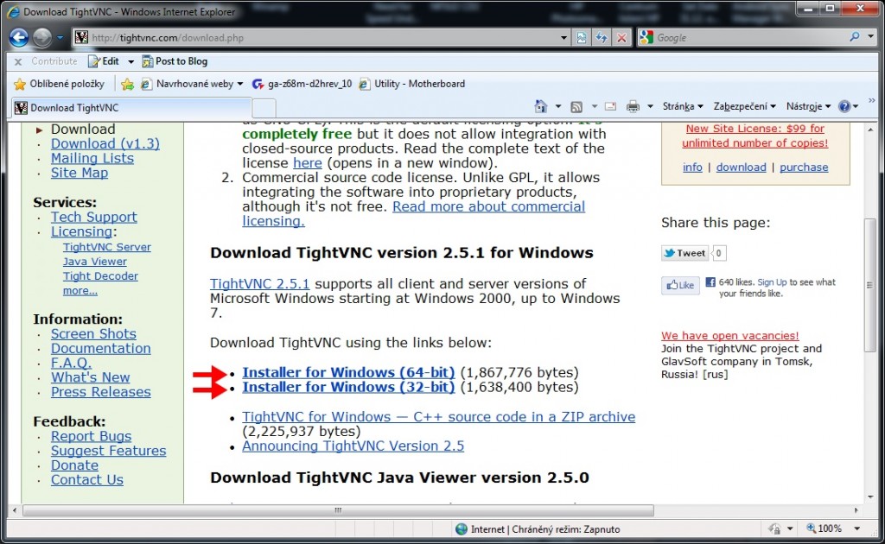Open the purchase link in license box
Image resolution: width=885 pixels, height=544 pixels.
[804, 168]
